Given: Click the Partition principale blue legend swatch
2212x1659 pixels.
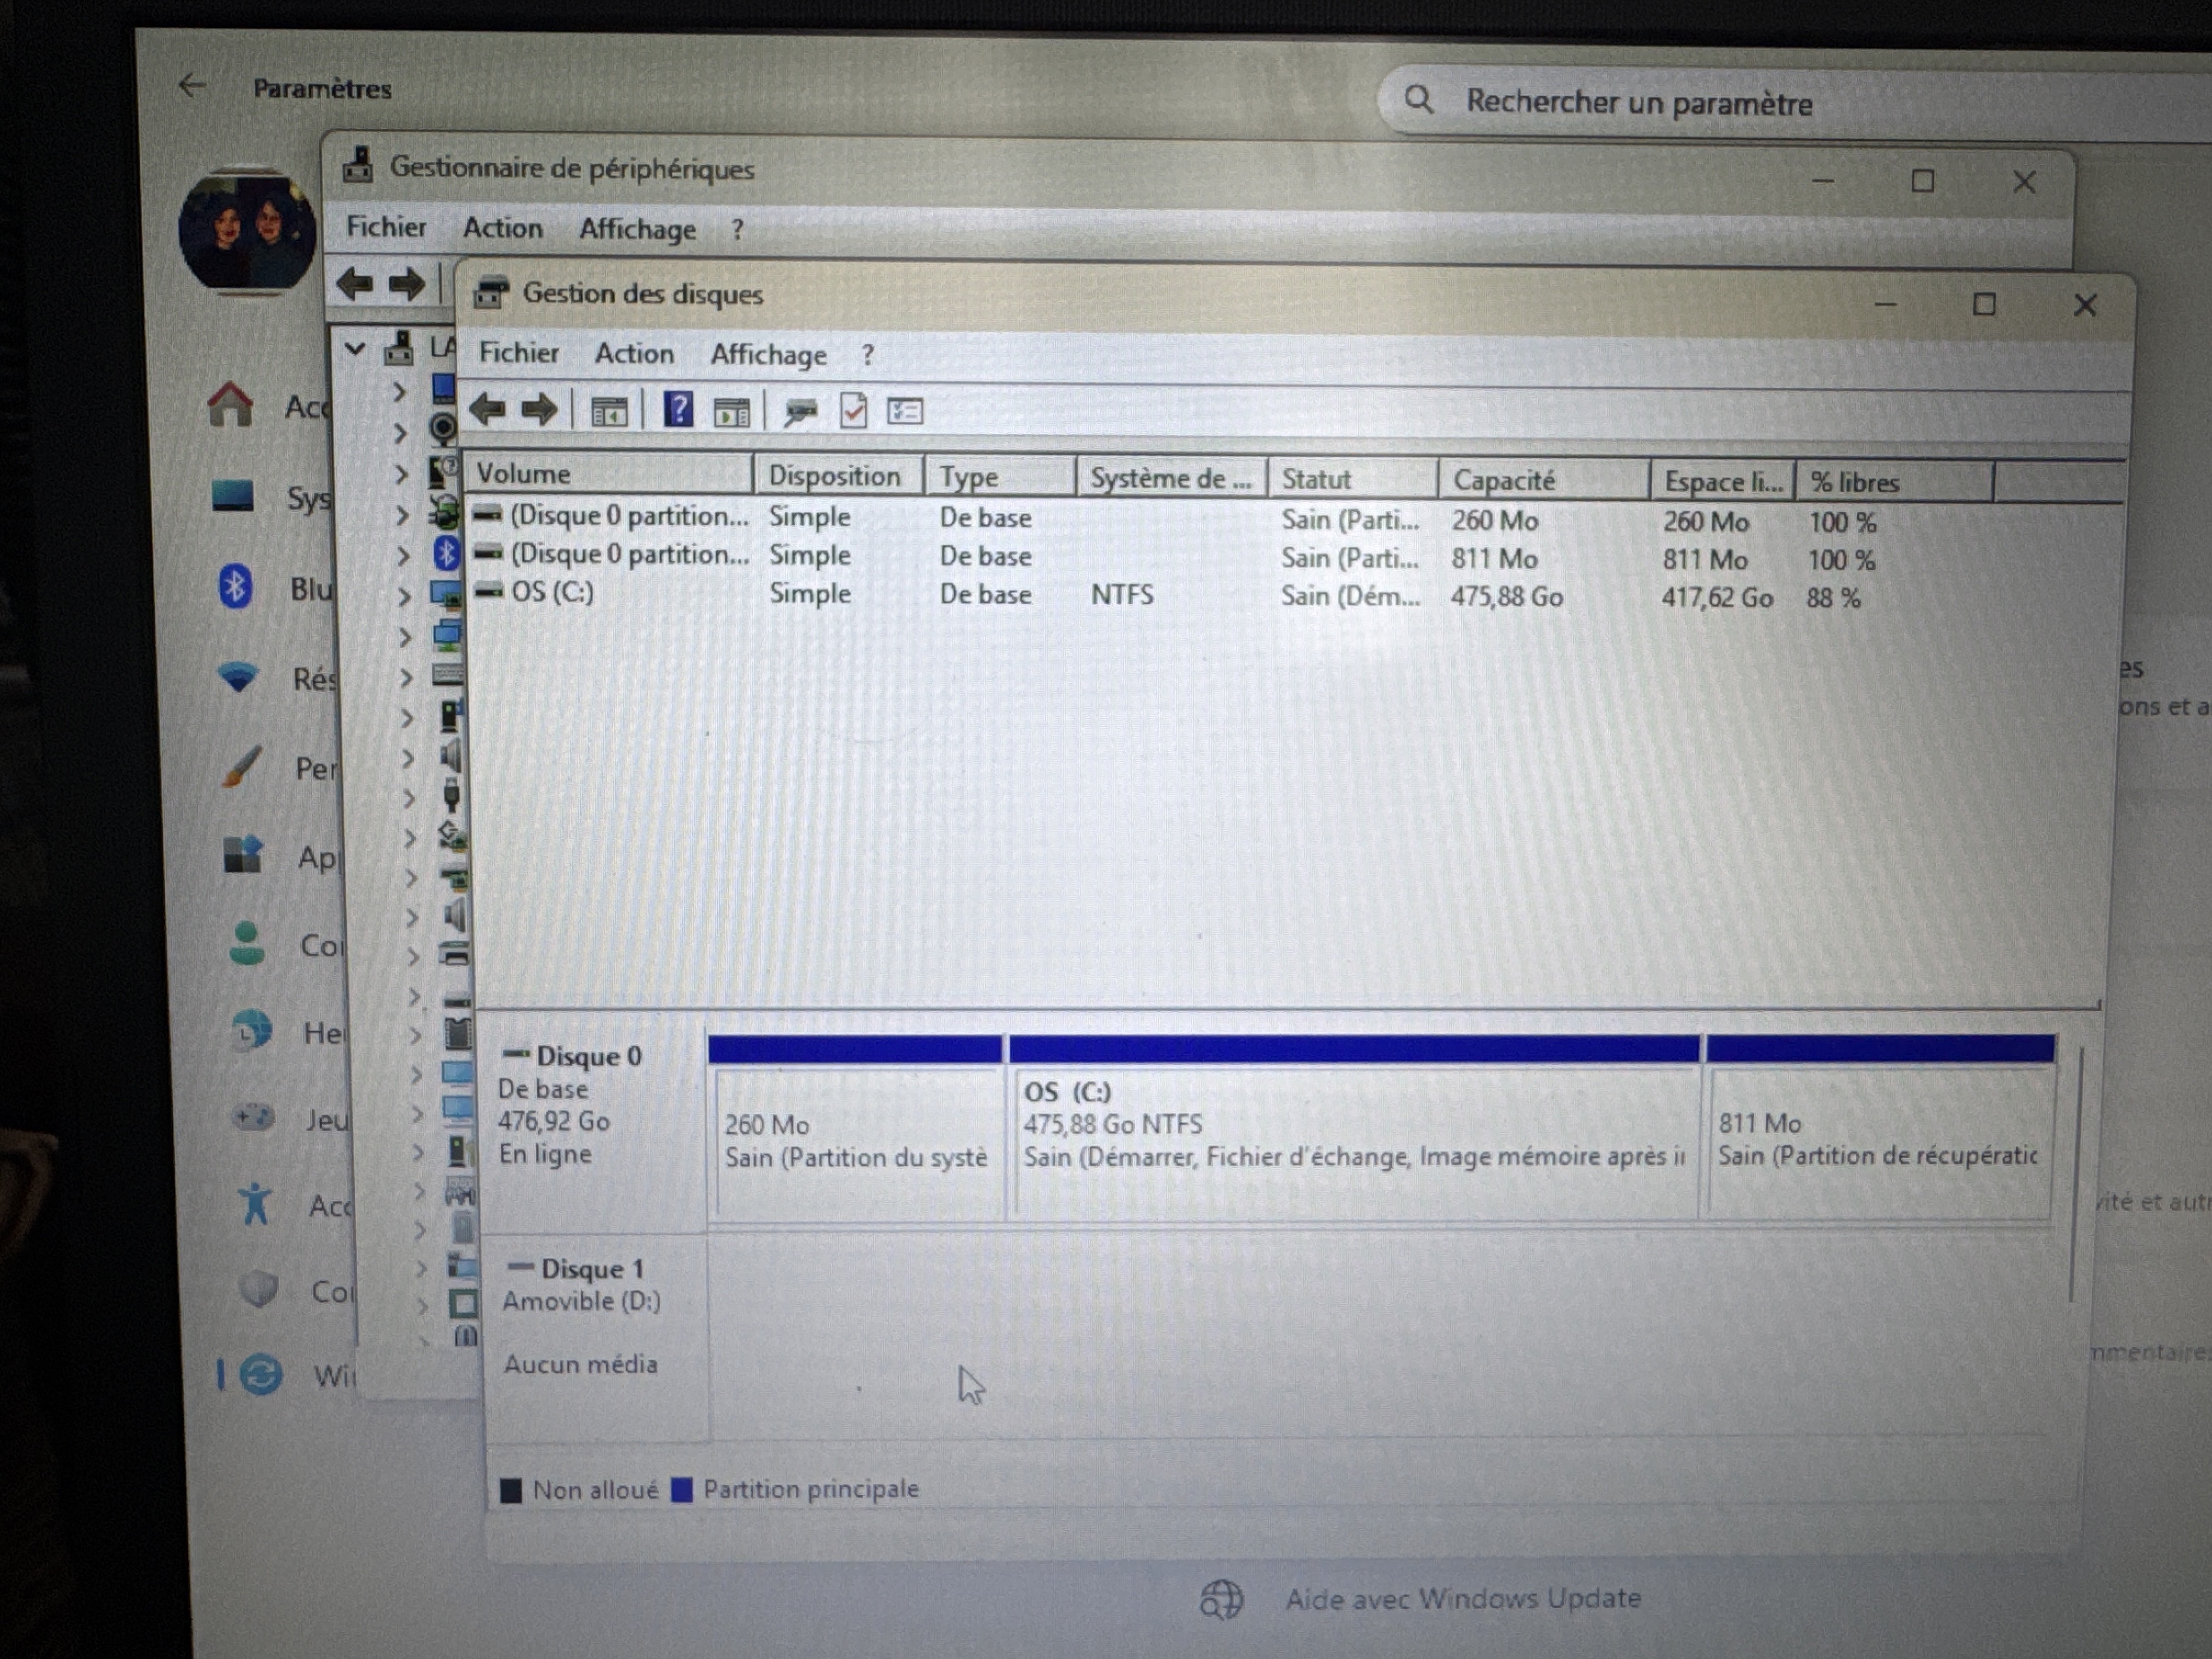Looking at the screenshot, I should click(x=682, y=1490).
